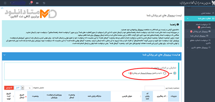
Task: Click the laptop icon beside فعالیت های شما
Action: point(213,18)
